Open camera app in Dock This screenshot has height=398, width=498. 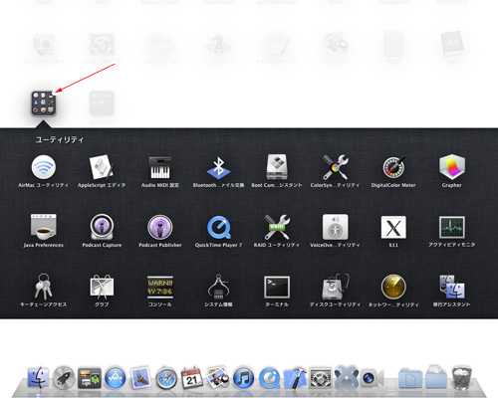coord(372,378)
